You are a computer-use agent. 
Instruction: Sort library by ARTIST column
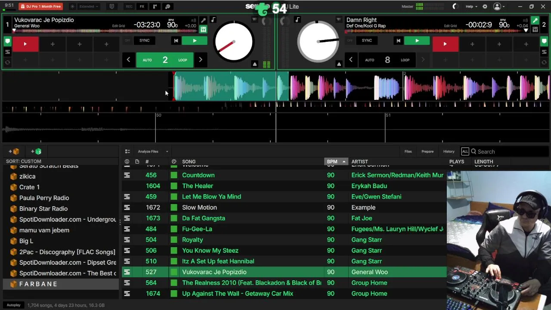pyautogui.click(x=359, y=161)
